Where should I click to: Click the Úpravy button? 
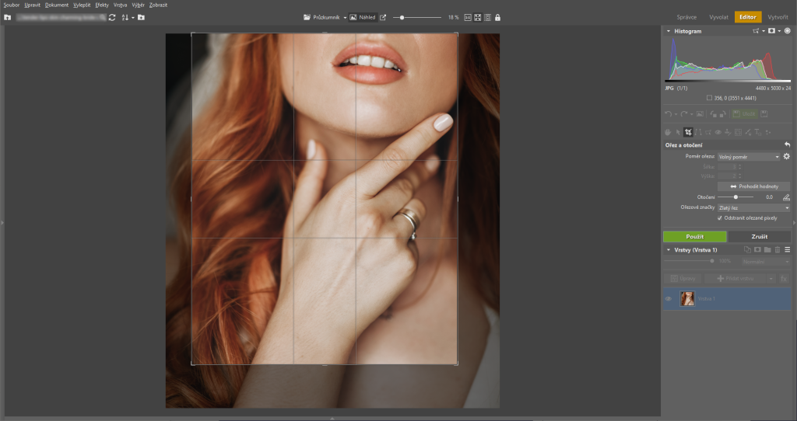(683, 279)
